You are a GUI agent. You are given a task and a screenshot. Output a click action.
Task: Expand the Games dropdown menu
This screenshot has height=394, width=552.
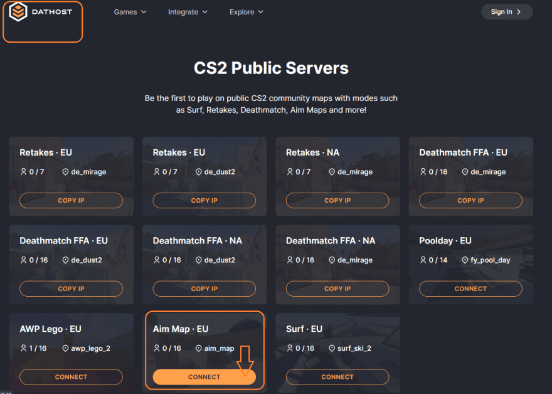[x=130, y=12]
